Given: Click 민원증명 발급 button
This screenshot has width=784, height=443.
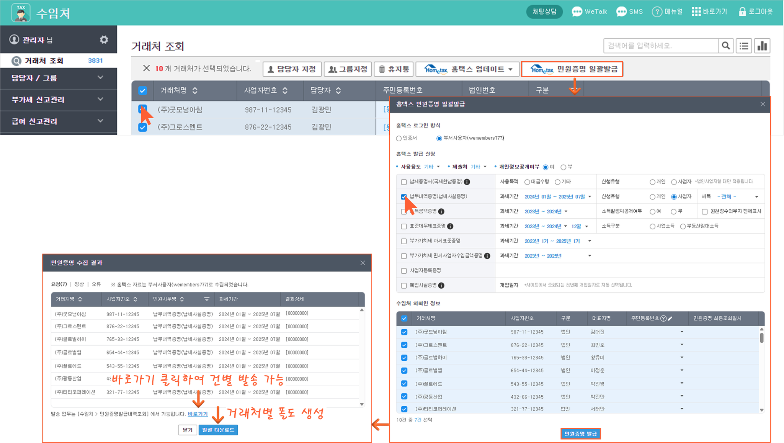Looking at the screenshot, I should pyautogui.click(x=580, y=434).
